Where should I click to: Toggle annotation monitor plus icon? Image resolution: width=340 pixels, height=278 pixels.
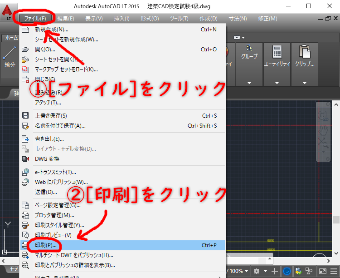point(275,271)
